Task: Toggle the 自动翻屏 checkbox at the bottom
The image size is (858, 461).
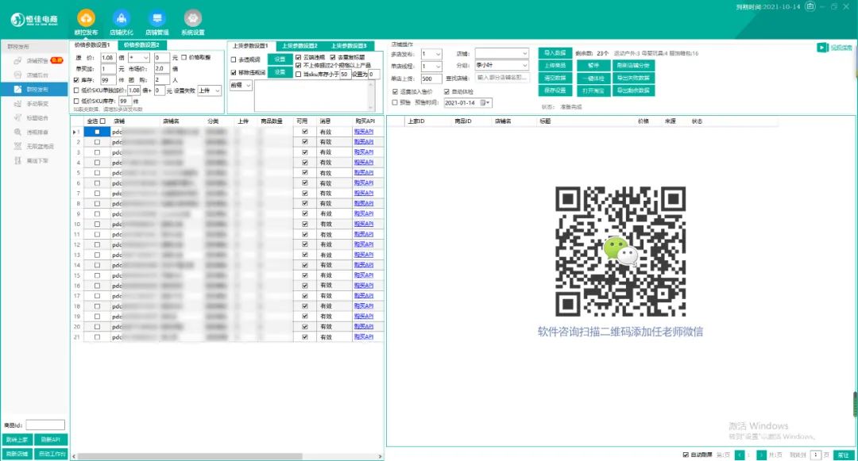Action: [x=686, y=455]
